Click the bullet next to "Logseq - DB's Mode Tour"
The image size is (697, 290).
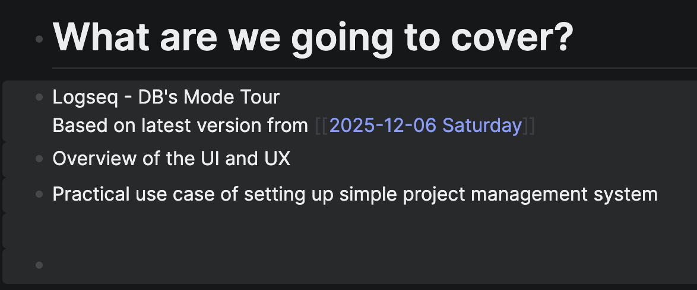point(40,96)
